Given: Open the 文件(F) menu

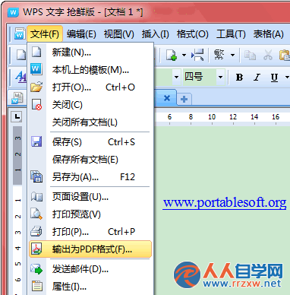Looking at the screenshot, I should [45, 33].
